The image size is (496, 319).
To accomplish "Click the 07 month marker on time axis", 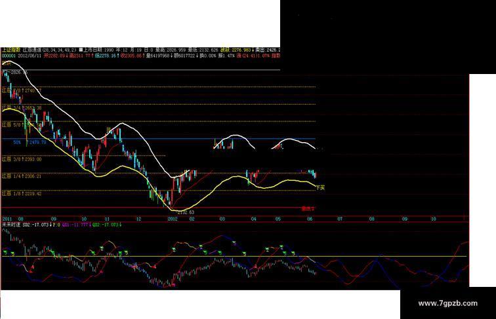I will 340,219.
